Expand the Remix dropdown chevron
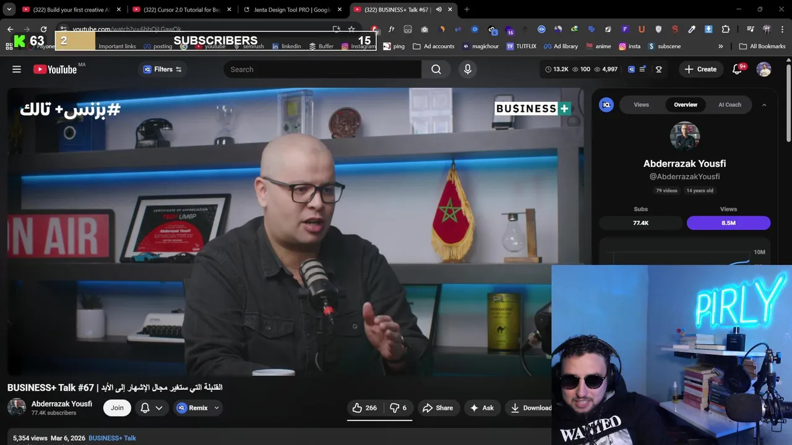Viewport: 792px width, 445px height. 217,408
